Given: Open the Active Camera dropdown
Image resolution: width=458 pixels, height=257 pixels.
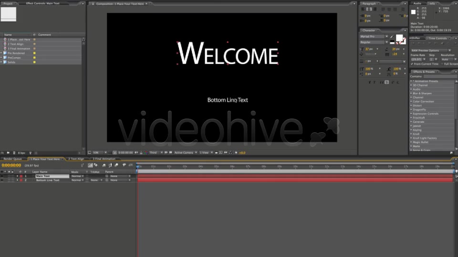Looking at the screenshot, I should tap(186, 152).
